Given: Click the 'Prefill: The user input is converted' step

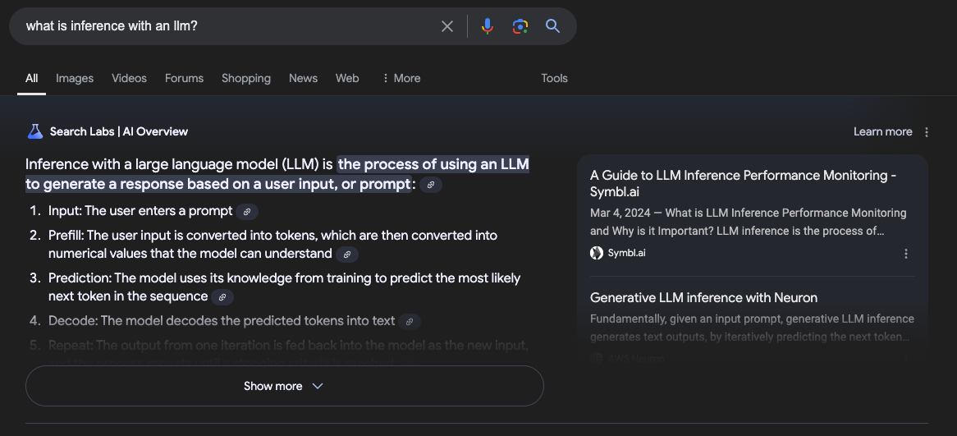Looking at the screenshot, I should 272,244.
